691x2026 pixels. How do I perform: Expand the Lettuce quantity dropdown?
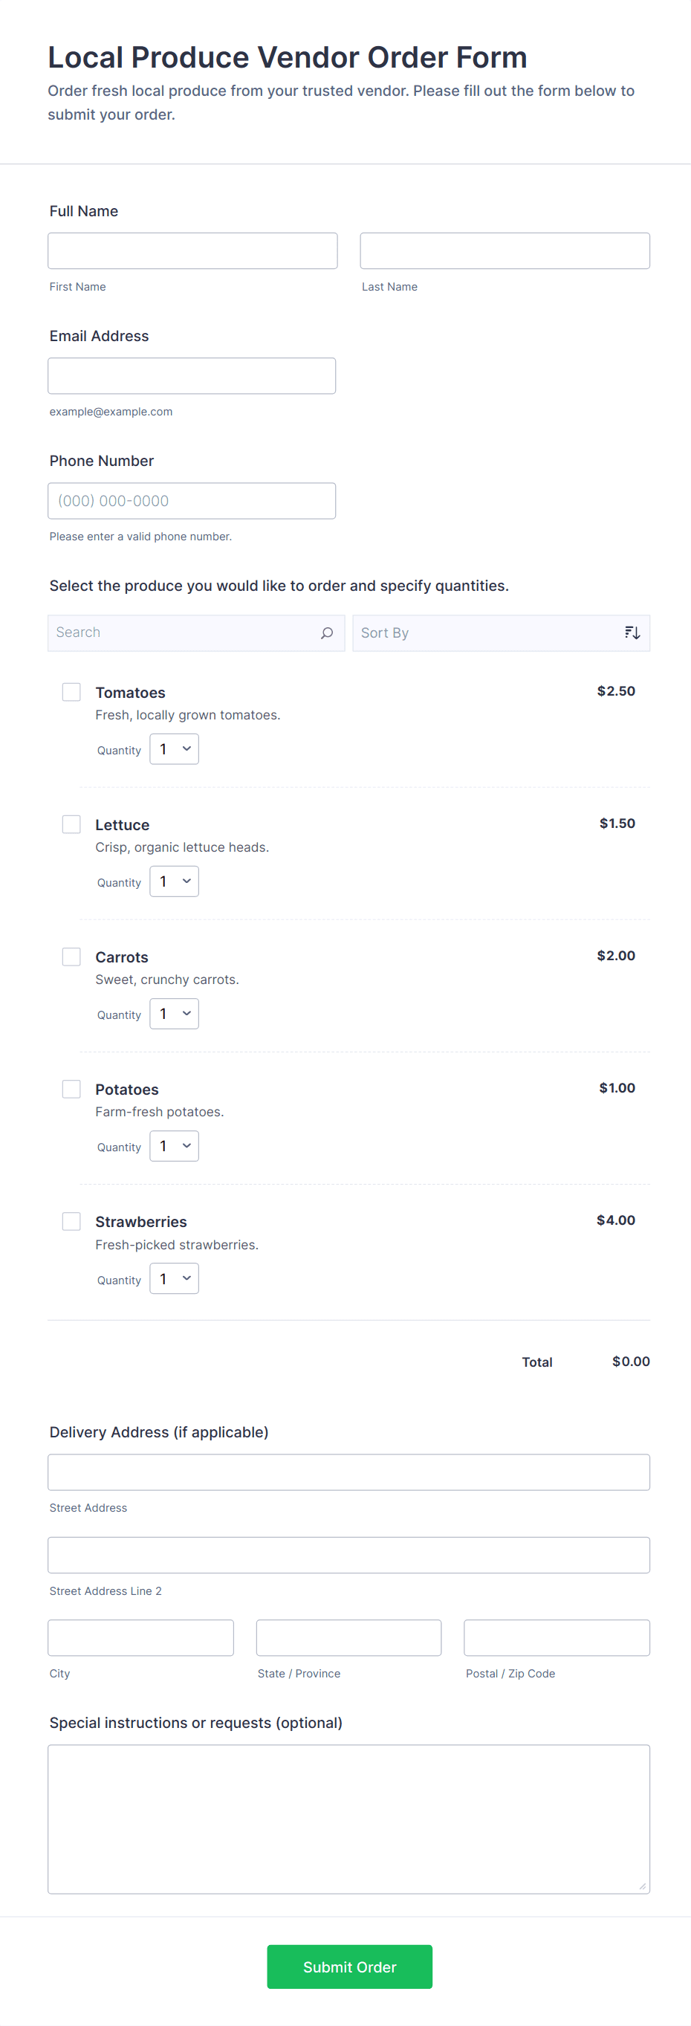[x=175, y=881]
